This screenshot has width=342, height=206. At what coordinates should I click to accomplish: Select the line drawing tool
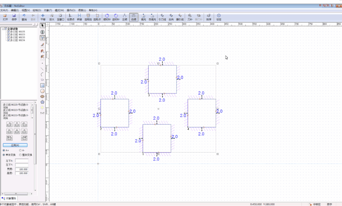tap(42, 69)
